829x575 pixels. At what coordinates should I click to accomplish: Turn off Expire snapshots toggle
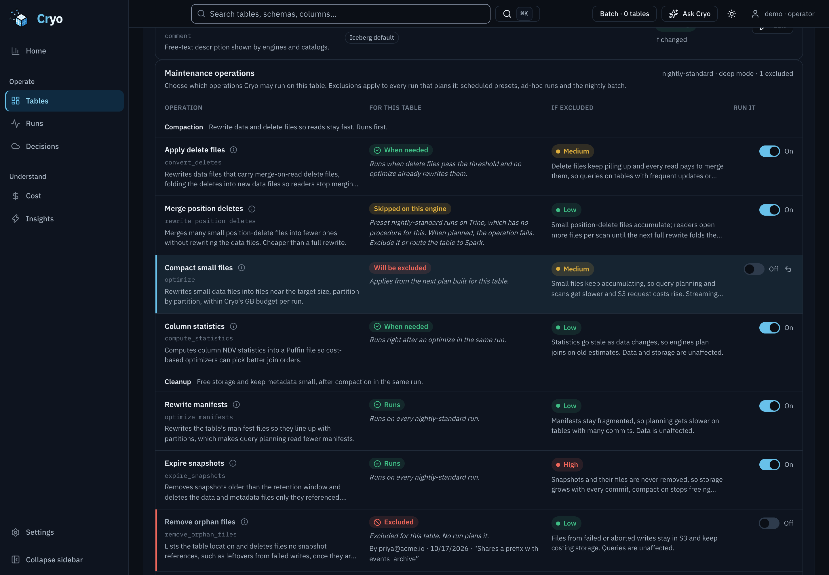pyautogui.click(x=769, y=465)
